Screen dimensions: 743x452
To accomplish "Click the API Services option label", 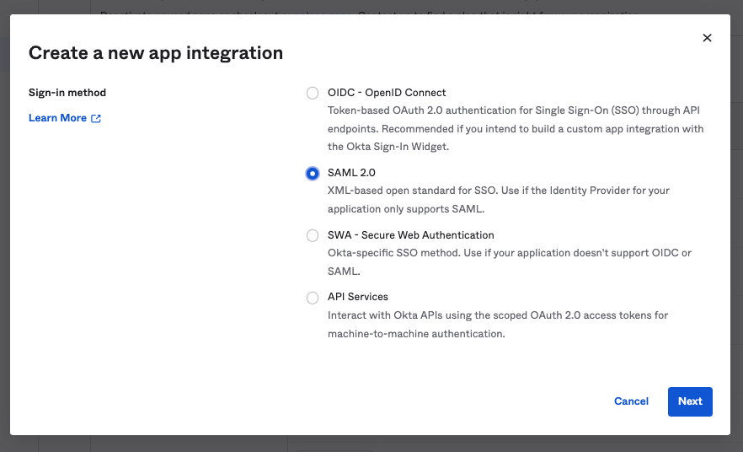I will pos(357,297).
